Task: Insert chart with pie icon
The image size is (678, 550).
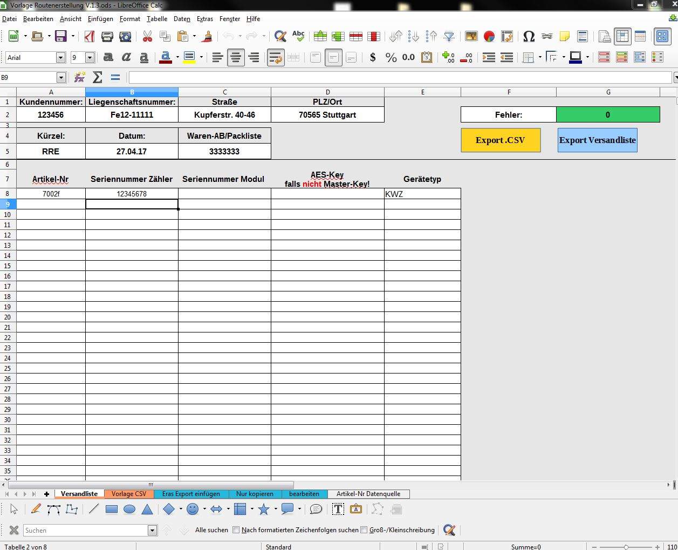Action: [x=489, y=37]
